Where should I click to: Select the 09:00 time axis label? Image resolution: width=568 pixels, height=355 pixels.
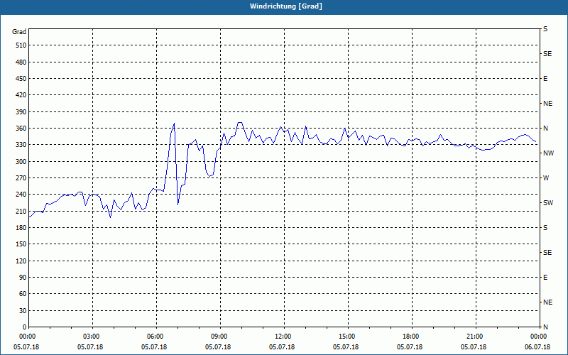coord(219,337)
